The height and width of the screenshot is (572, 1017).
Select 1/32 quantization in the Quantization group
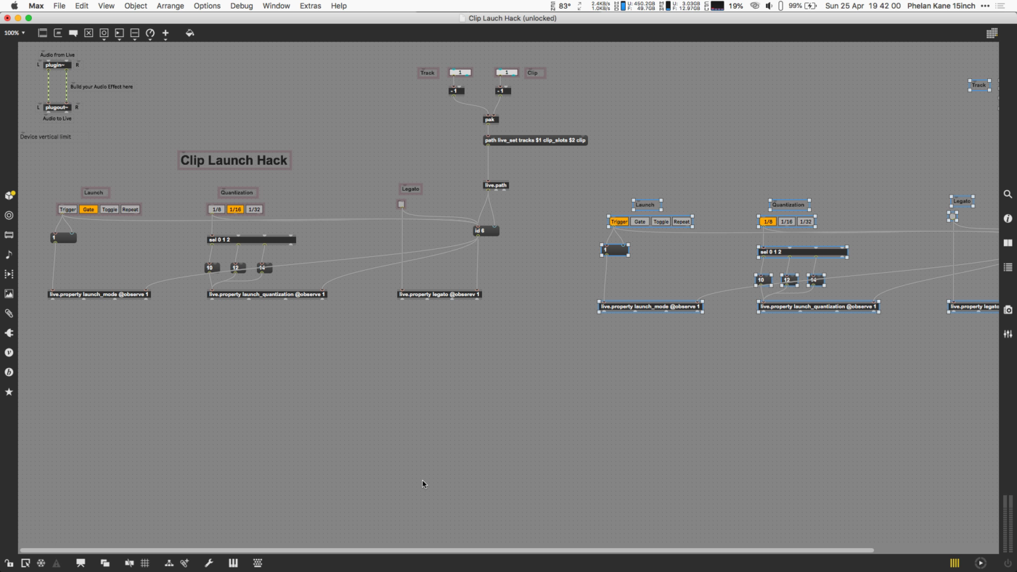coord(254,209)
